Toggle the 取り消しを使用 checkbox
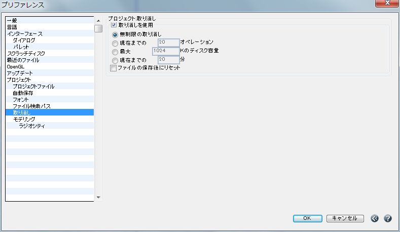This screenshot has width=400, height=232. [x=114, y=25]
